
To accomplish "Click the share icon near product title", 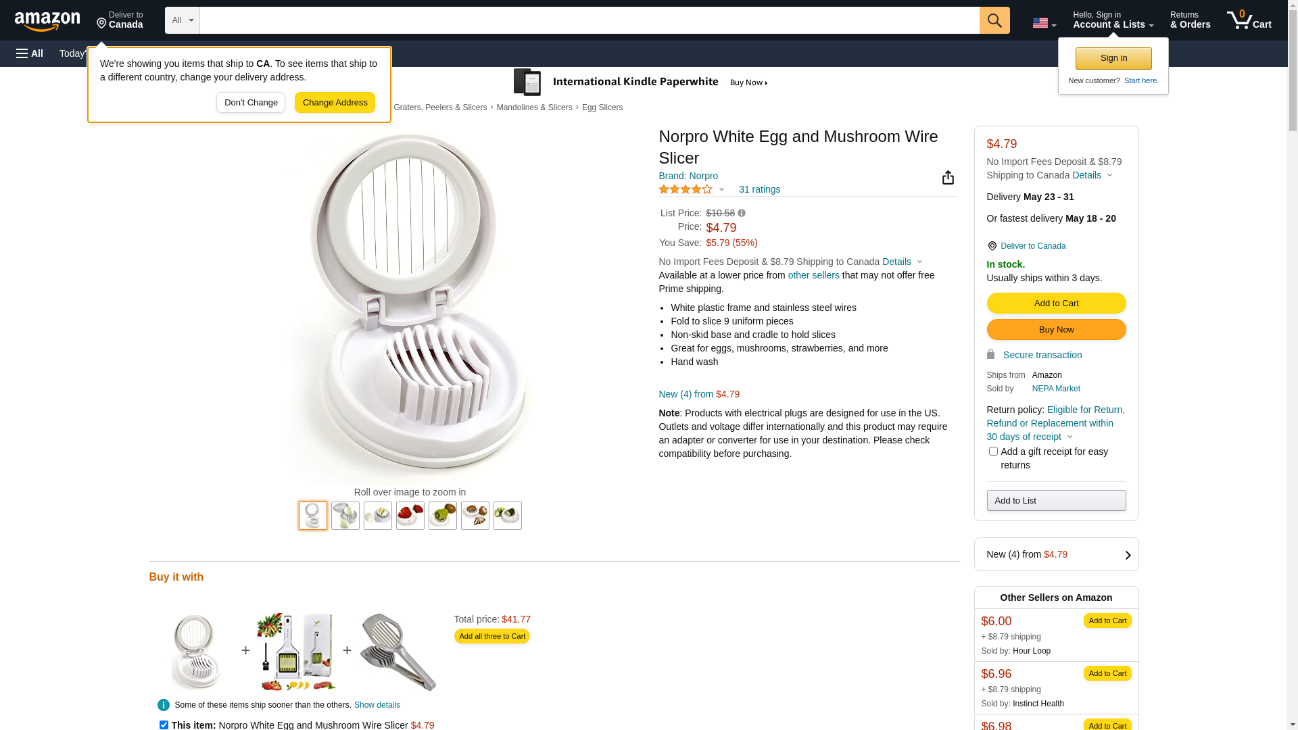I will (x=948, y=178).
